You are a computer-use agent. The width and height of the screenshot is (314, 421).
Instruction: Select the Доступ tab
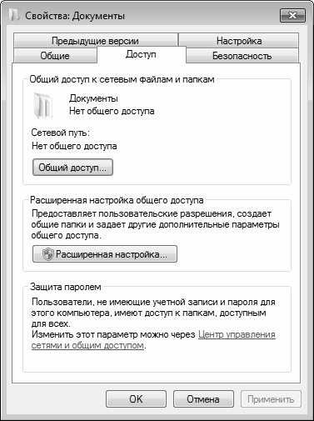coord(141,54)
